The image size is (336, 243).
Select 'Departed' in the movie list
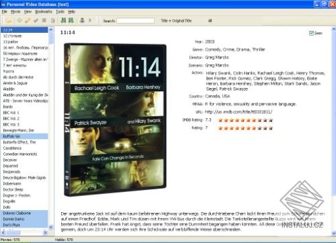(24, 166)
